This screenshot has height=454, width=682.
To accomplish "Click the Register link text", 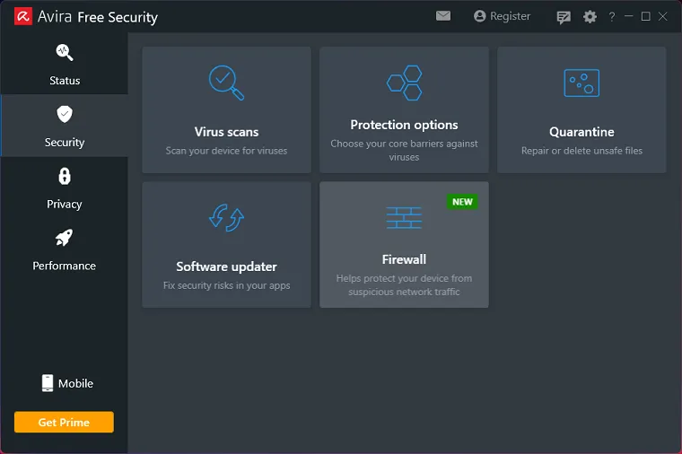I will (511, 16).
